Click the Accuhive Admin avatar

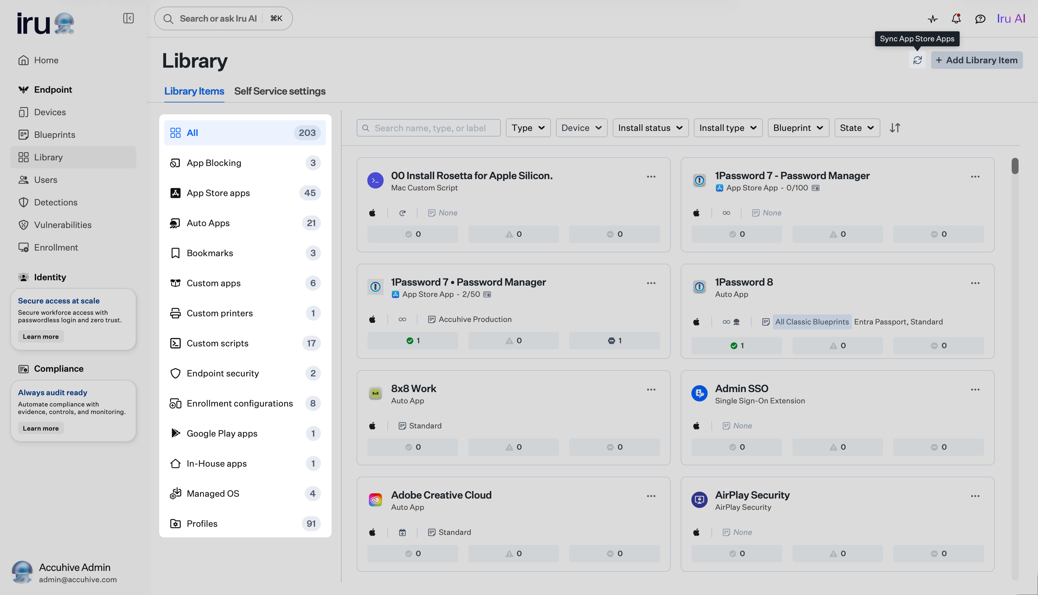pos(22,572)
